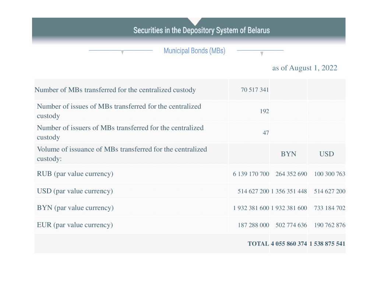377x282 pixels.
Task: Click the BYN column header
Action: [289, 154]
